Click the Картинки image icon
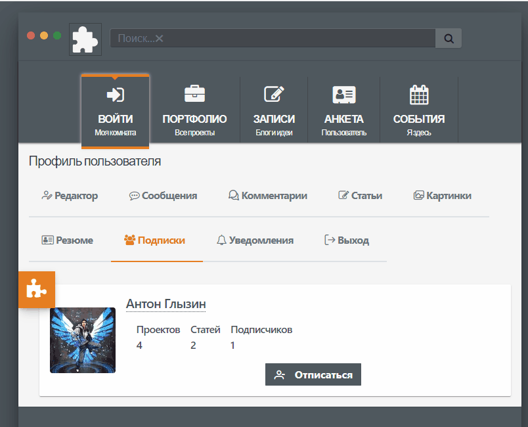 (x=418, y=195)
